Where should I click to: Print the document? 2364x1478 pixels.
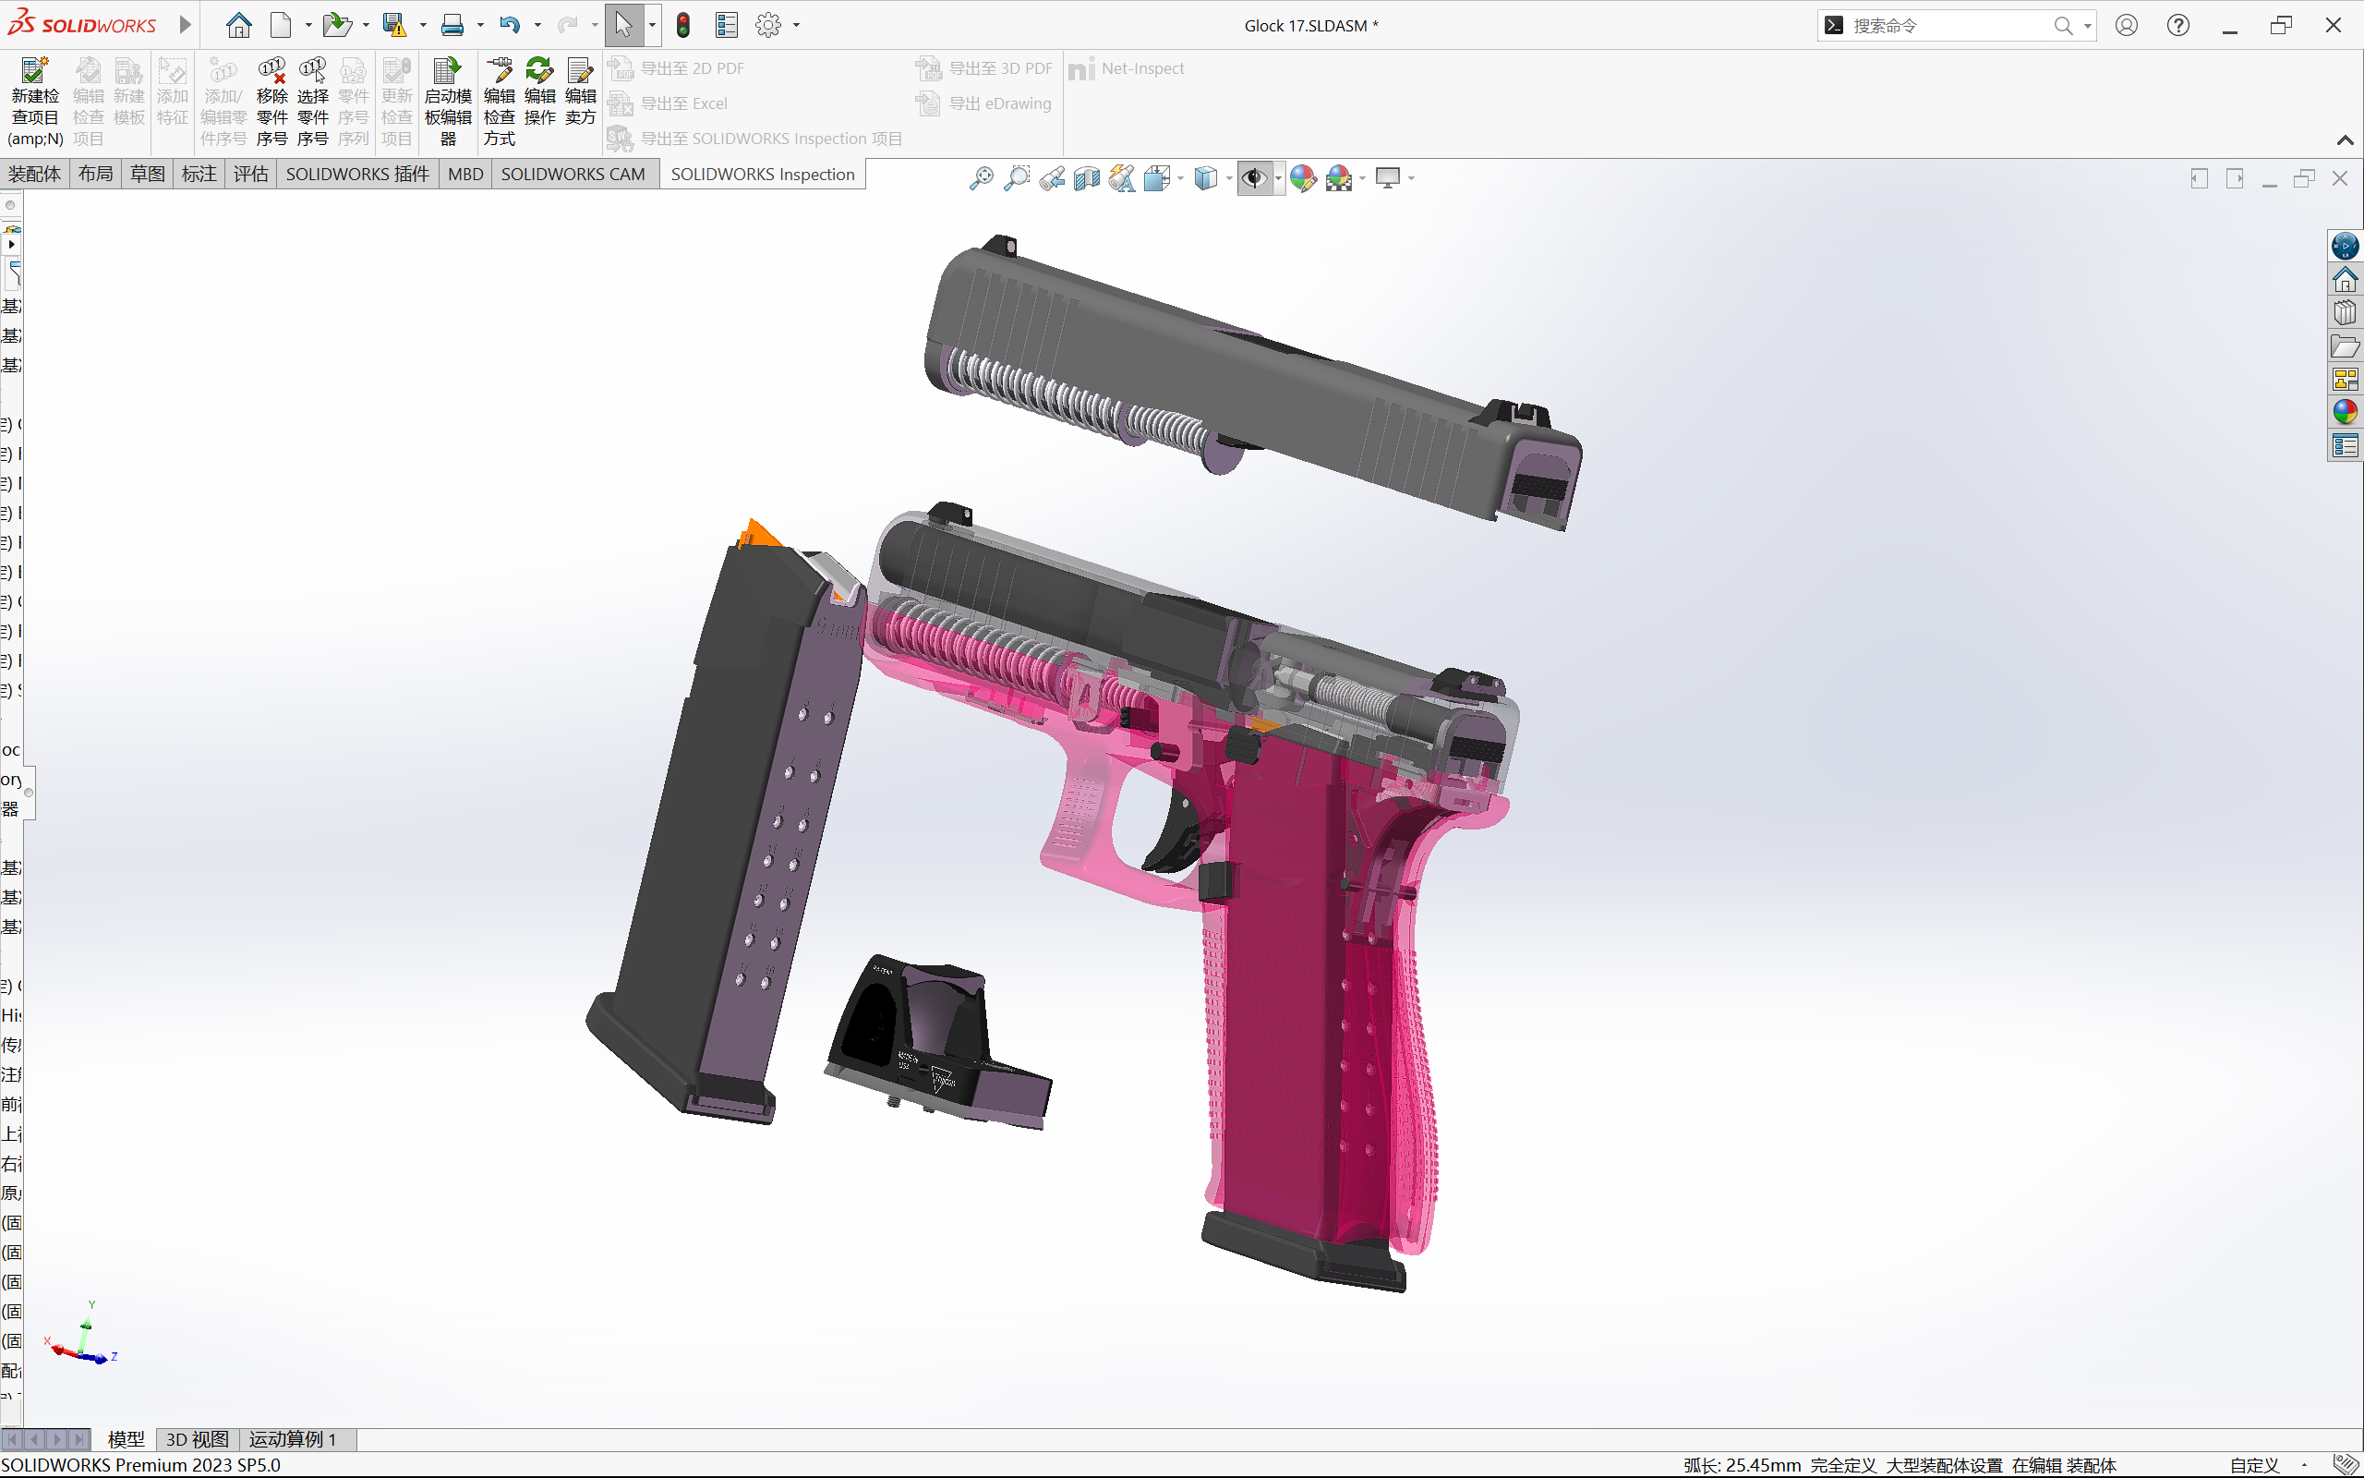[452, 26]
